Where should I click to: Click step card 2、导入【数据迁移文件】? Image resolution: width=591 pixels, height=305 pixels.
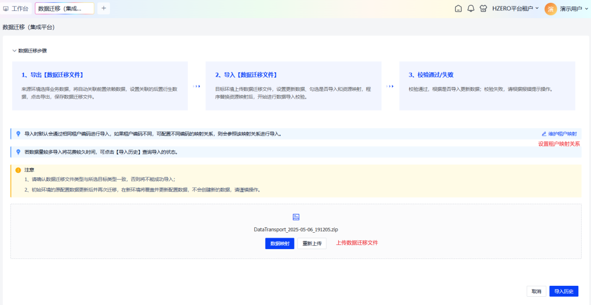coord(293,86)
